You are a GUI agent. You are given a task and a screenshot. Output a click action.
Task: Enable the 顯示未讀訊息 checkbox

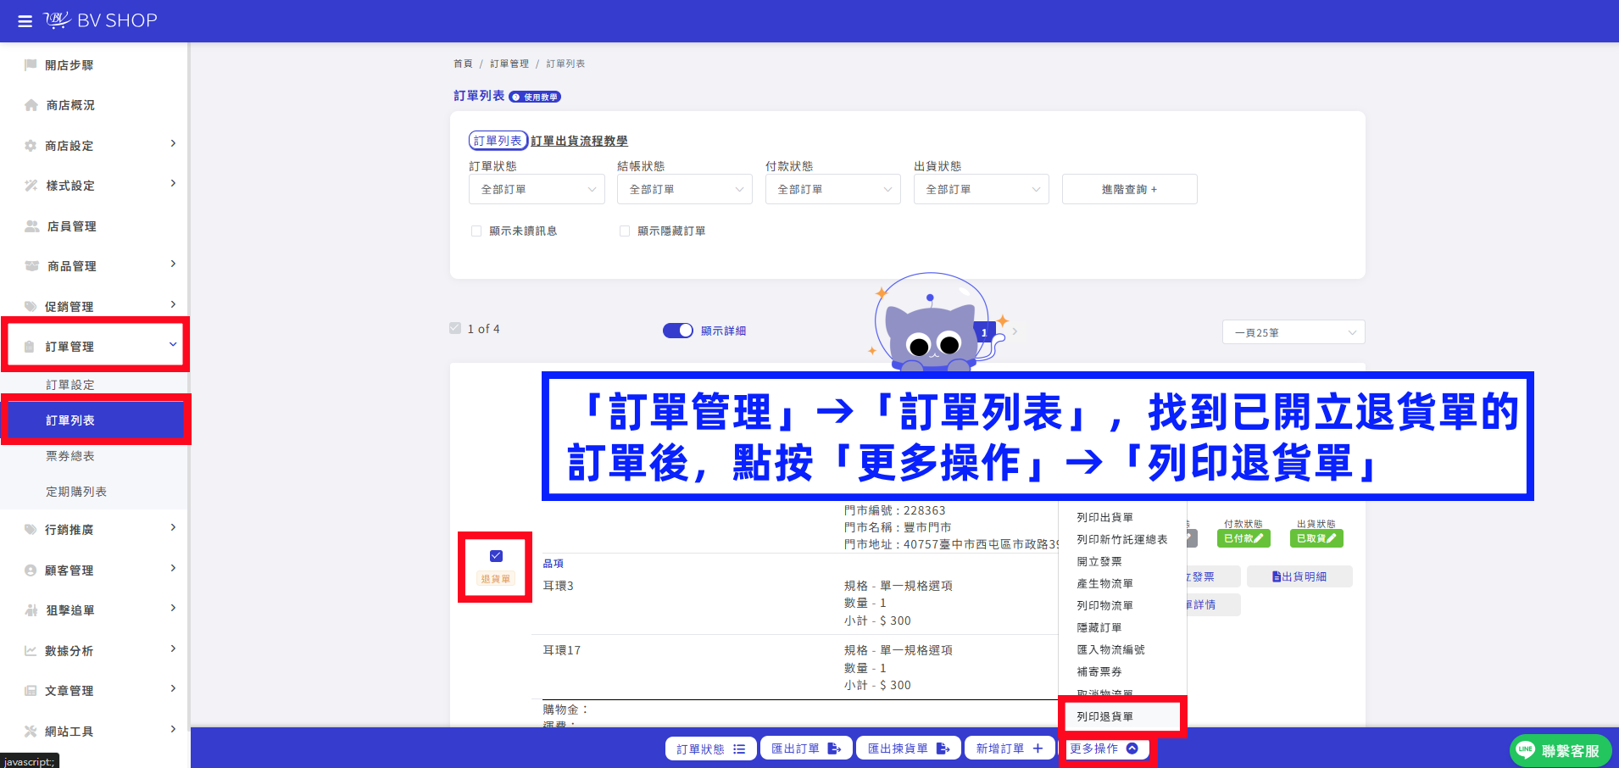(x=476, y=231)
